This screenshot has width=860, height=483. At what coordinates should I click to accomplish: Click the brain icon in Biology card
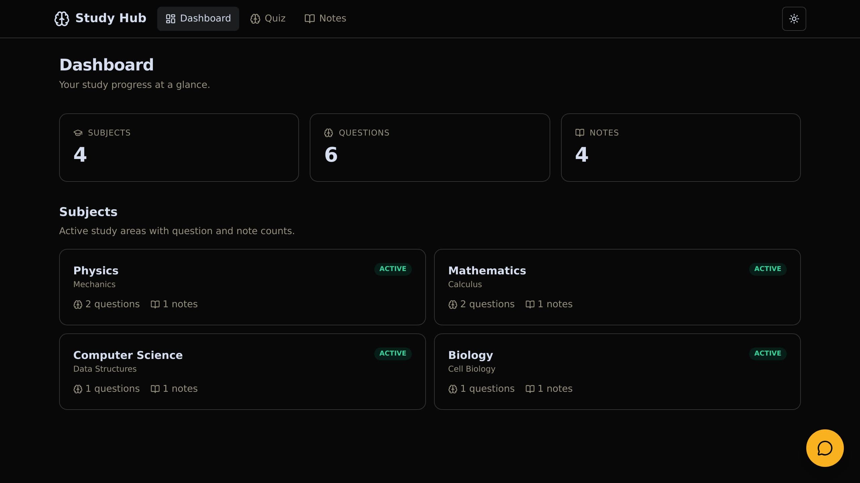click(x=453, y=389)
